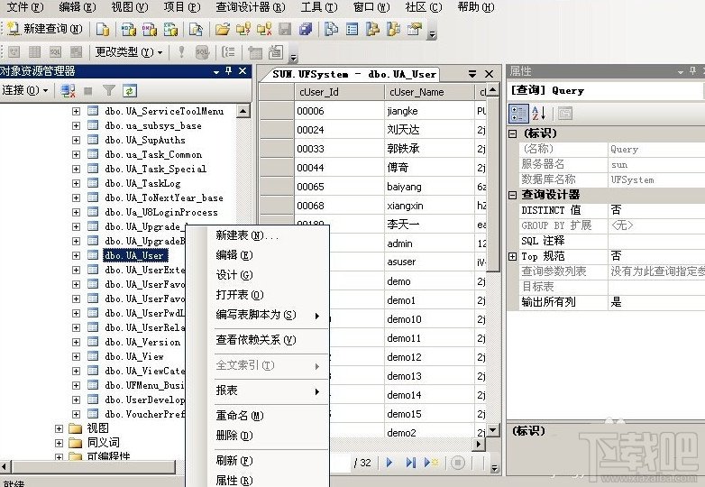This screenshot has width=705, height=487.
Task: Click the disconnect icon in Object Explorer
Action: coord(68,91)
